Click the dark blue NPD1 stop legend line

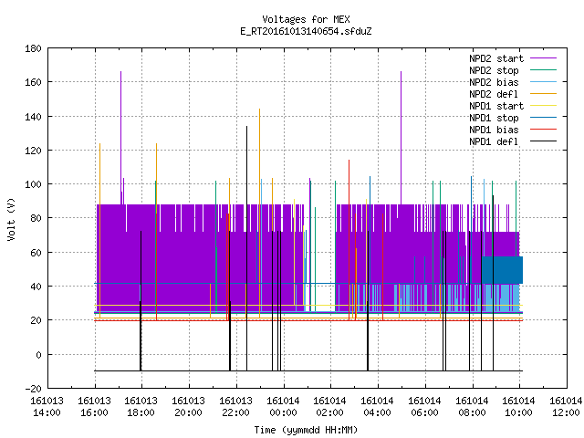[544, 118]
